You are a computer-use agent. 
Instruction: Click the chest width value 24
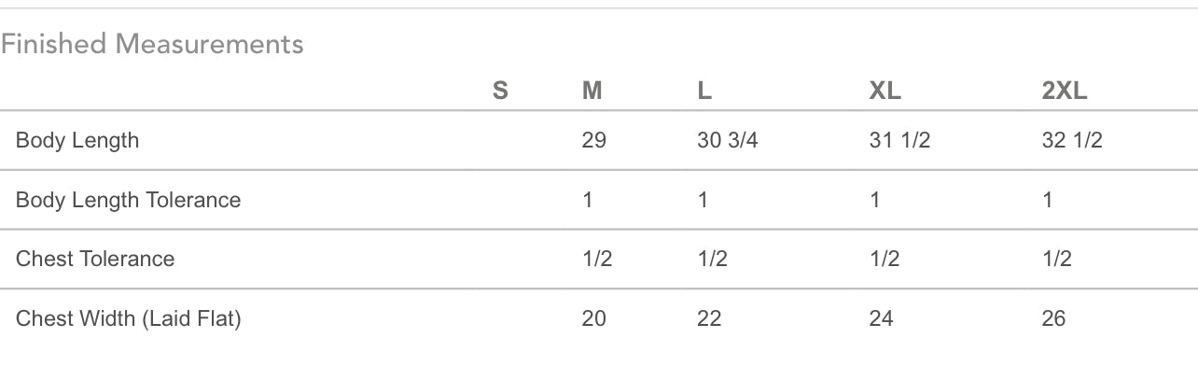coord(881,318)
